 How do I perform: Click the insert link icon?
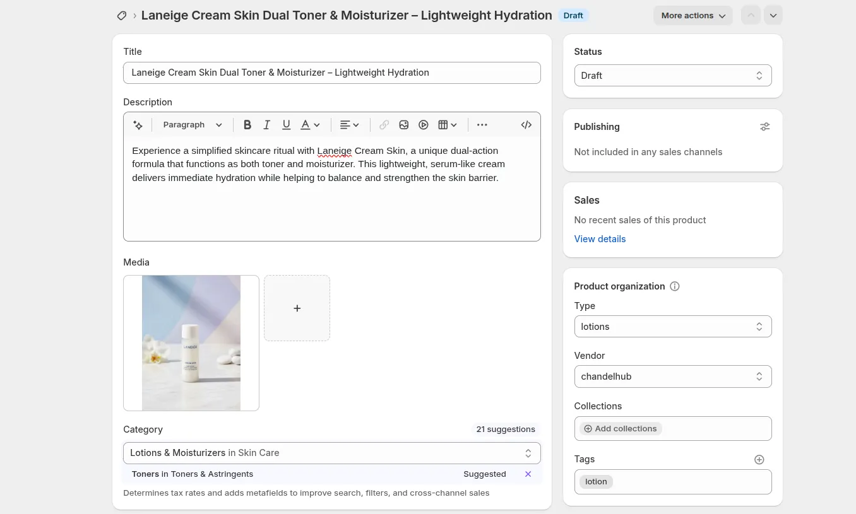384,125
